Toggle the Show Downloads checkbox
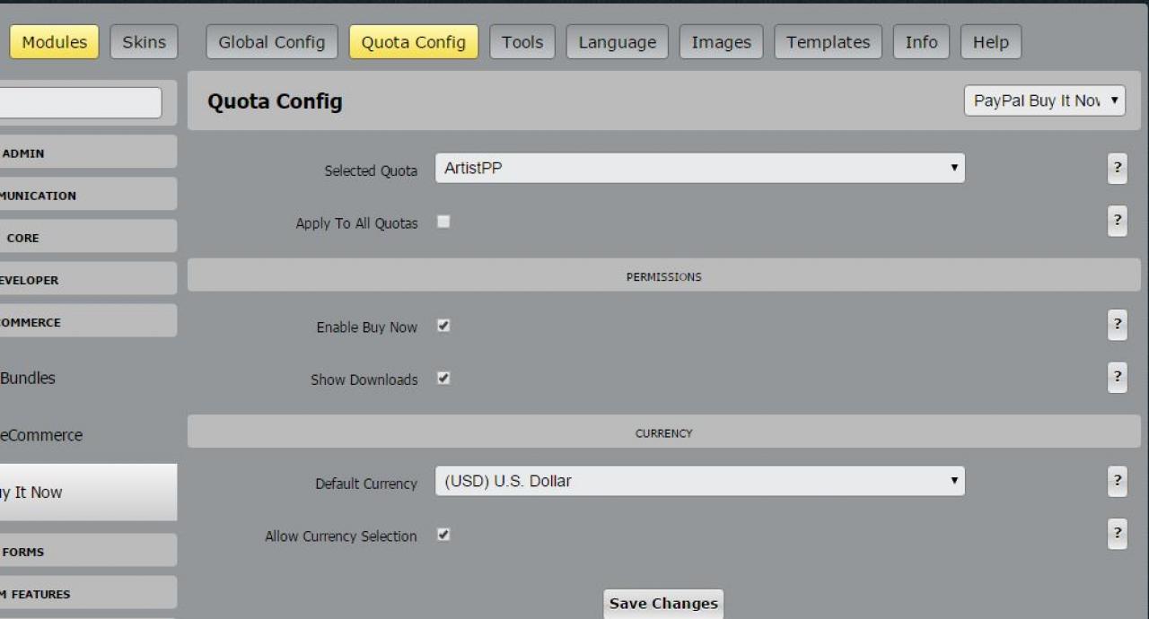This screenshot has height=619, width=1149. [443, 379]
